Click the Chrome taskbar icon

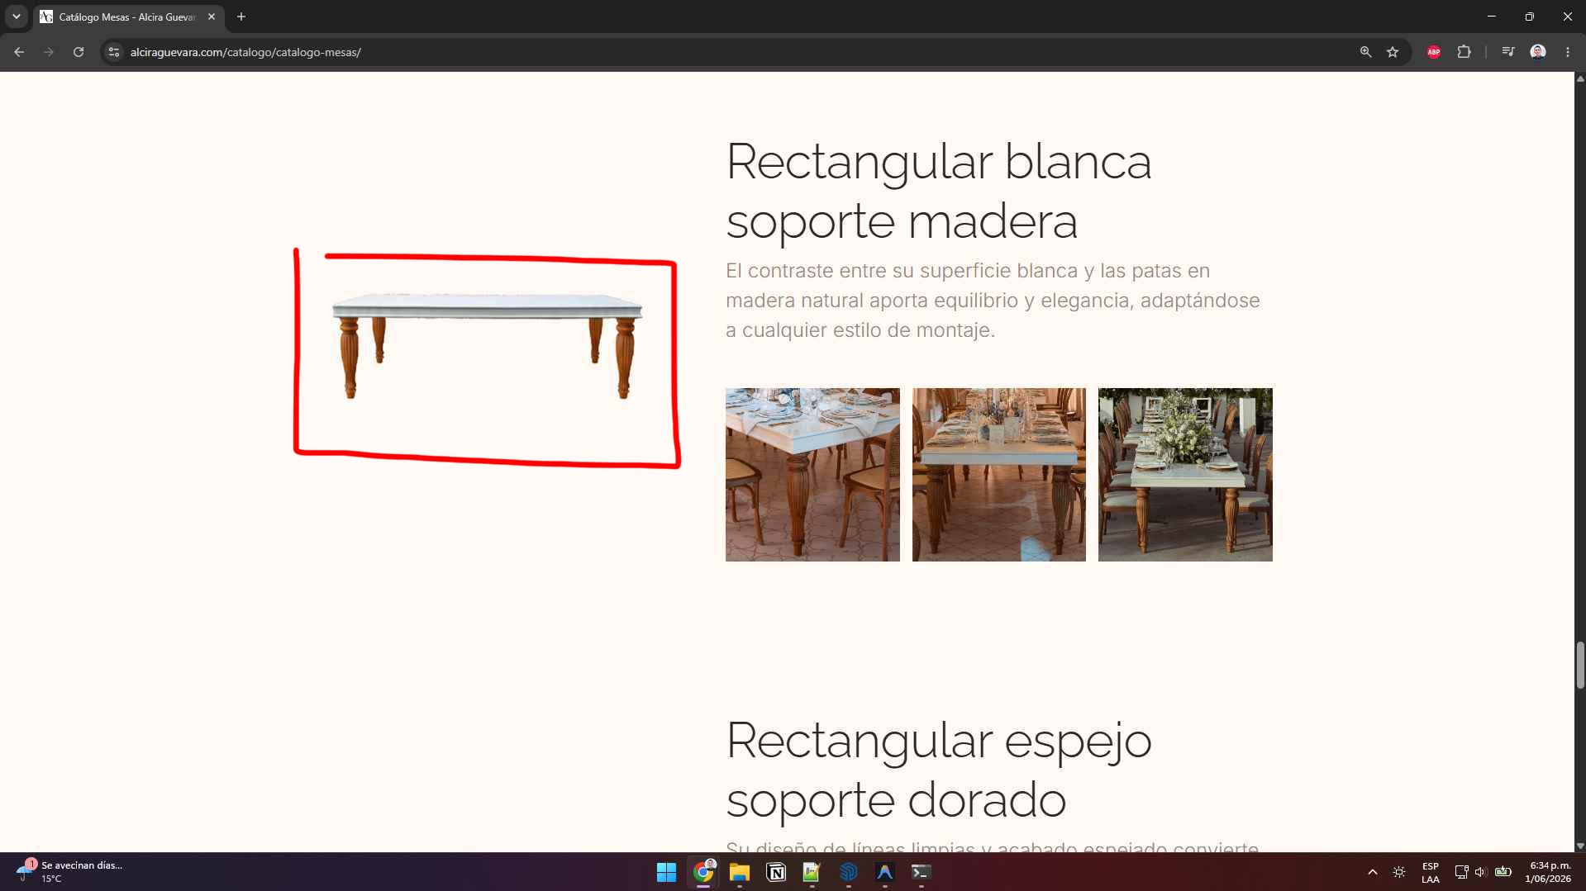tap(703, 872)
